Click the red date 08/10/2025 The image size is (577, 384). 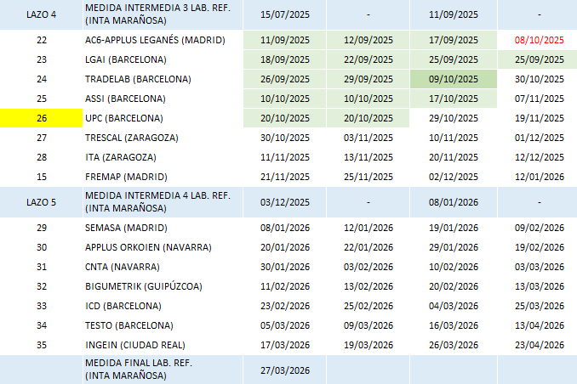point(540,40)
